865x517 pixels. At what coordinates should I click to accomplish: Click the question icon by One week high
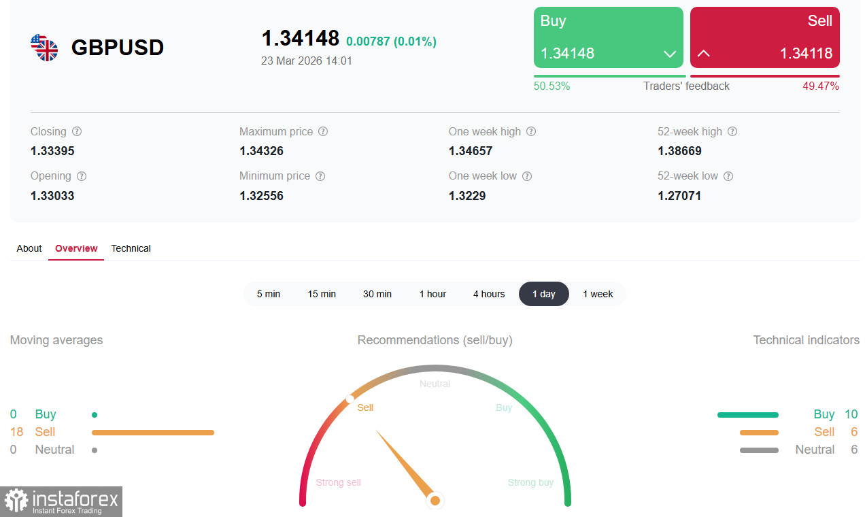[531, 132]
